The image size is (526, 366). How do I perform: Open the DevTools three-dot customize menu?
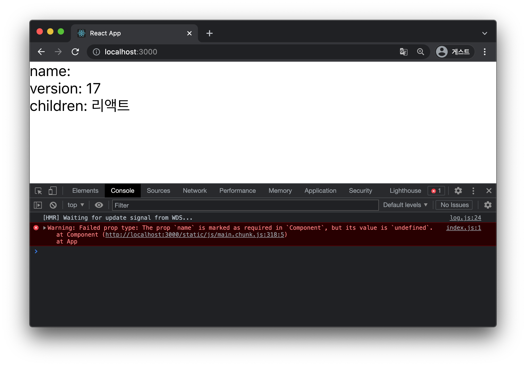(x=473, y=191)
